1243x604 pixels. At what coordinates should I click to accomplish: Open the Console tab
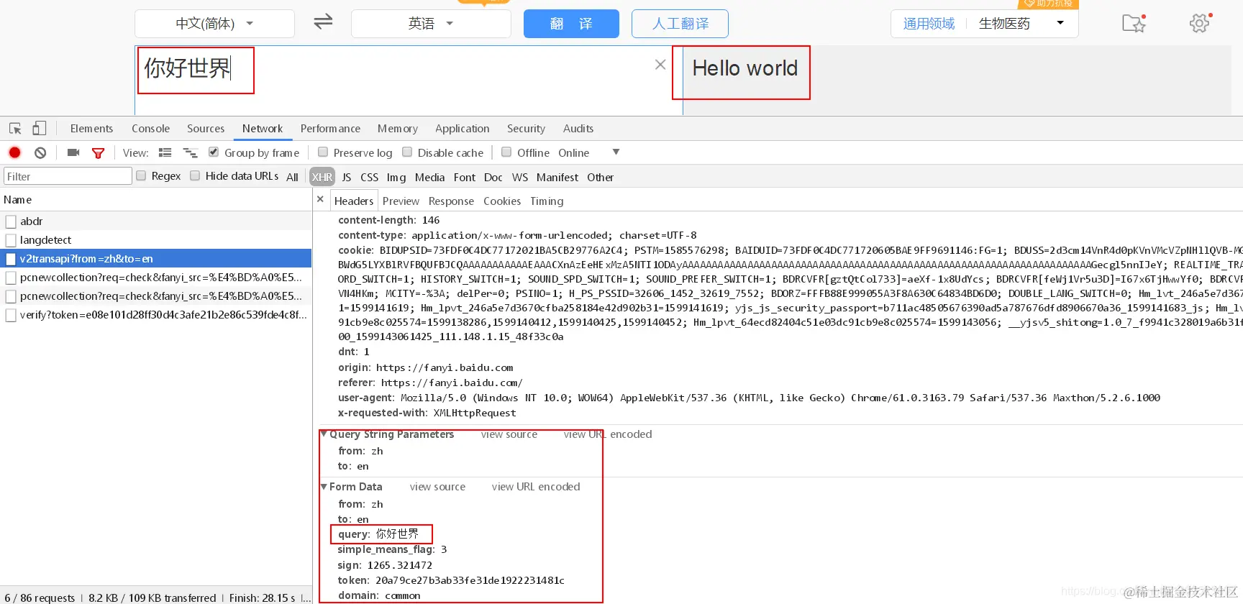coord(150,129)
